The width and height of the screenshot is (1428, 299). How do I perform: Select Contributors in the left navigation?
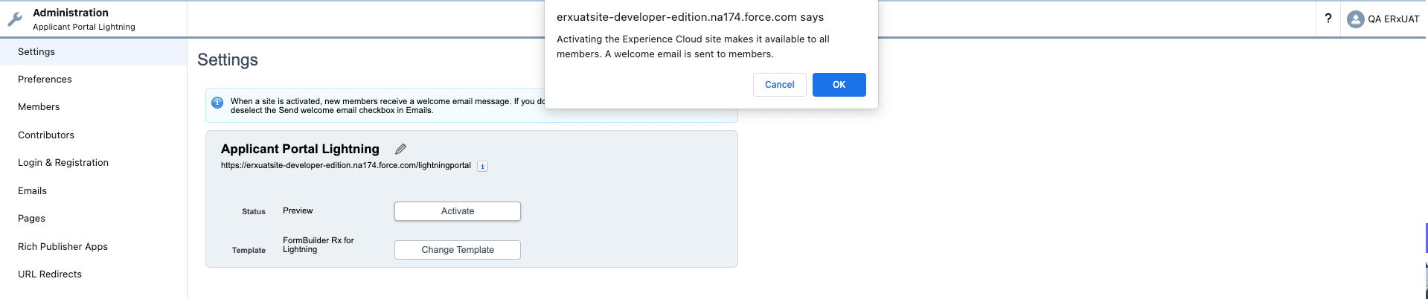tap(46, 135)
